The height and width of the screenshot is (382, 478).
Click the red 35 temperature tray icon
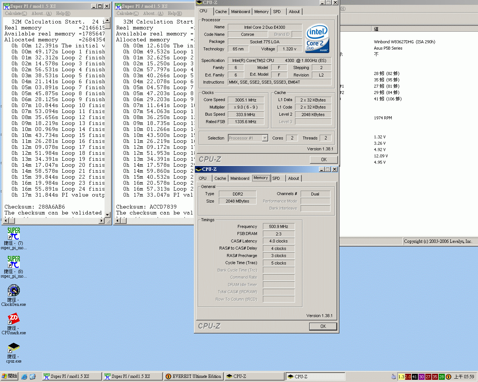coord(435,377)
